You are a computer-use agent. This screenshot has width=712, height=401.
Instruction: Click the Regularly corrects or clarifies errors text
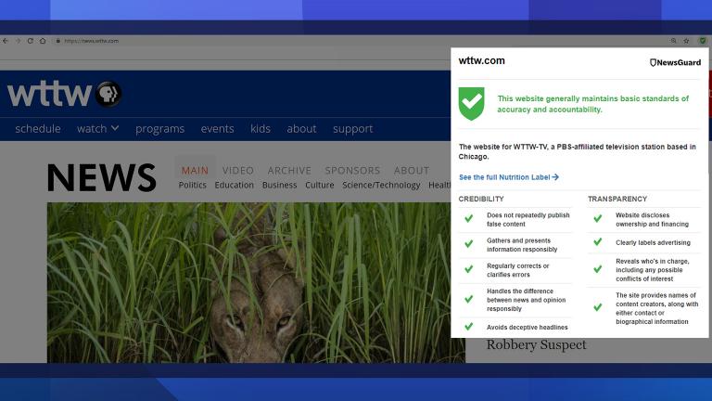point(518,270)
